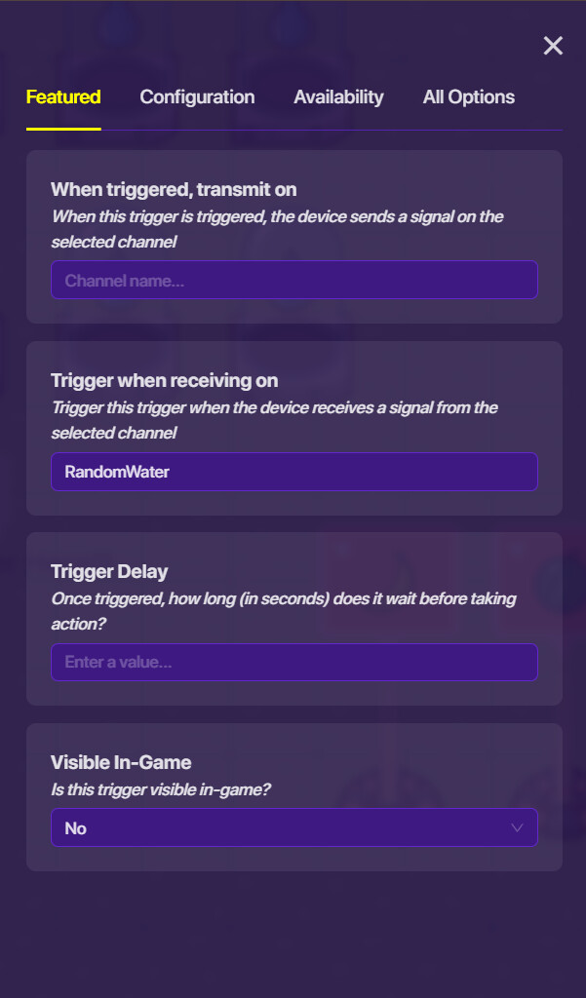
Task: Click the yellow underline beneath Featured
Action: [63, 129]
